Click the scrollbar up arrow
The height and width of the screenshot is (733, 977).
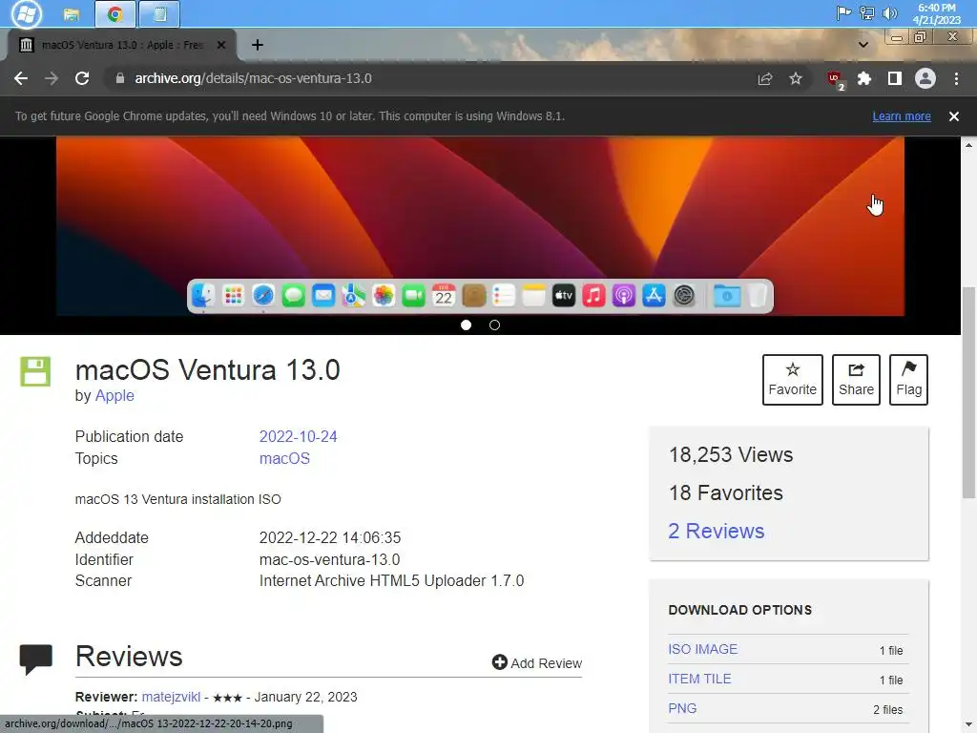(x=969, y=145)
